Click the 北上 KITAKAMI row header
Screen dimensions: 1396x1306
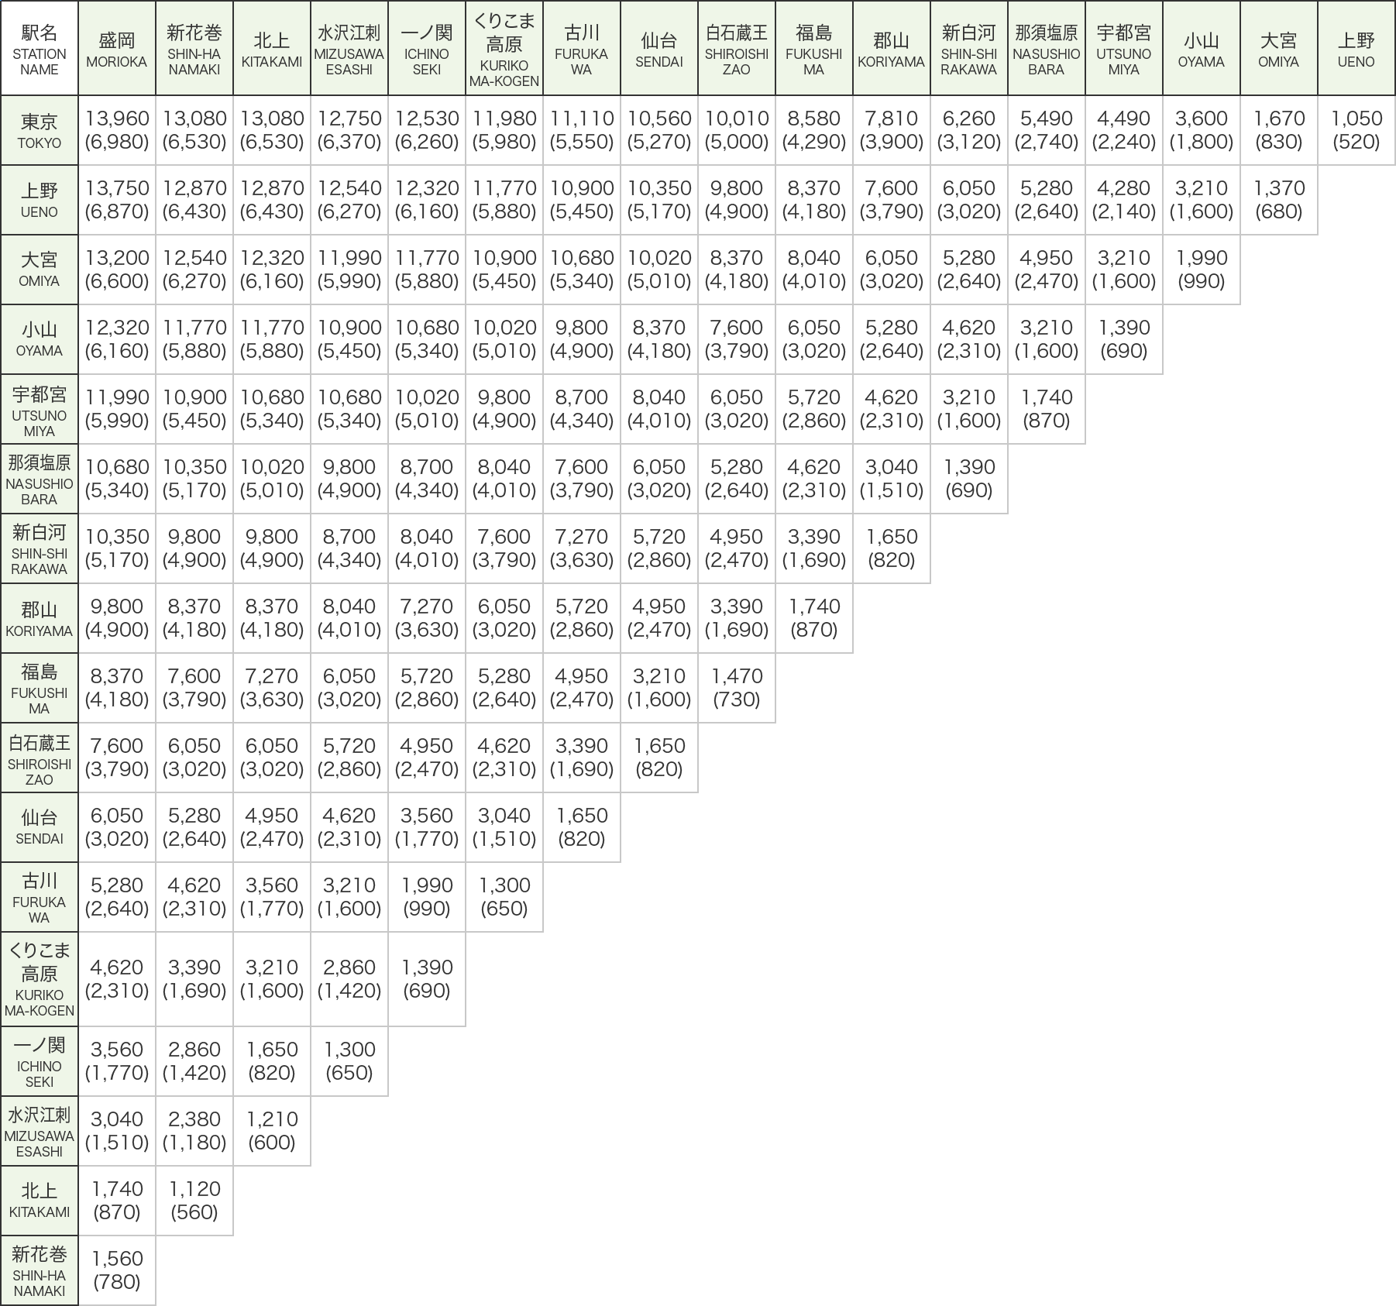pos(39,1201)
